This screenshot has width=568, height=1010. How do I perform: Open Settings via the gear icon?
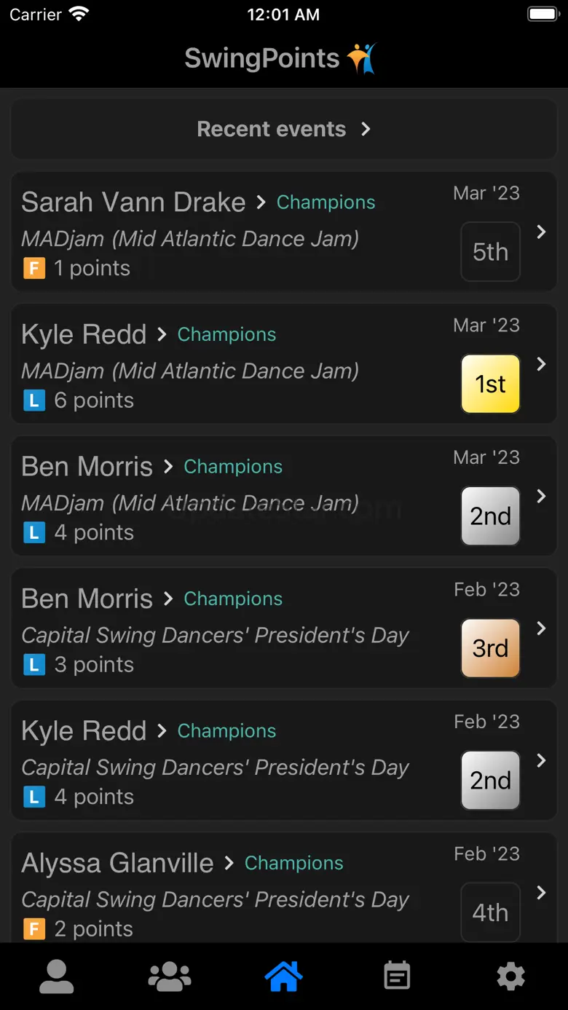(x=510, y=976)
